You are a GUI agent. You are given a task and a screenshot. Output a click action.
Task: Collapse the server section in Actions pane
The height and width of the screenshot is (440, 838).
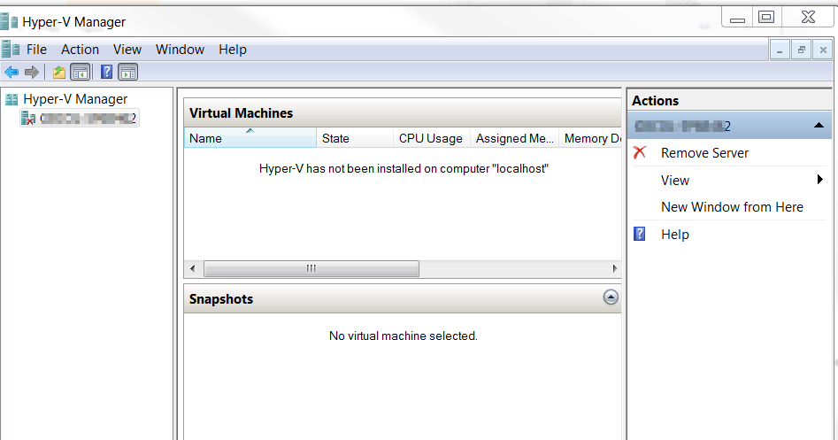tap(819, 126)
